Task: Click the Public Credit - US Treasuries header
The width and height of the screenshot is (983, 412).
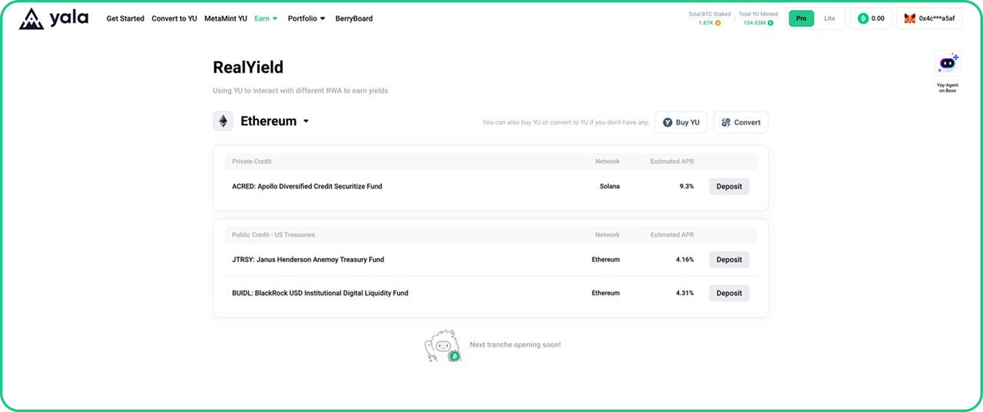Action: (x=273, y=235)
